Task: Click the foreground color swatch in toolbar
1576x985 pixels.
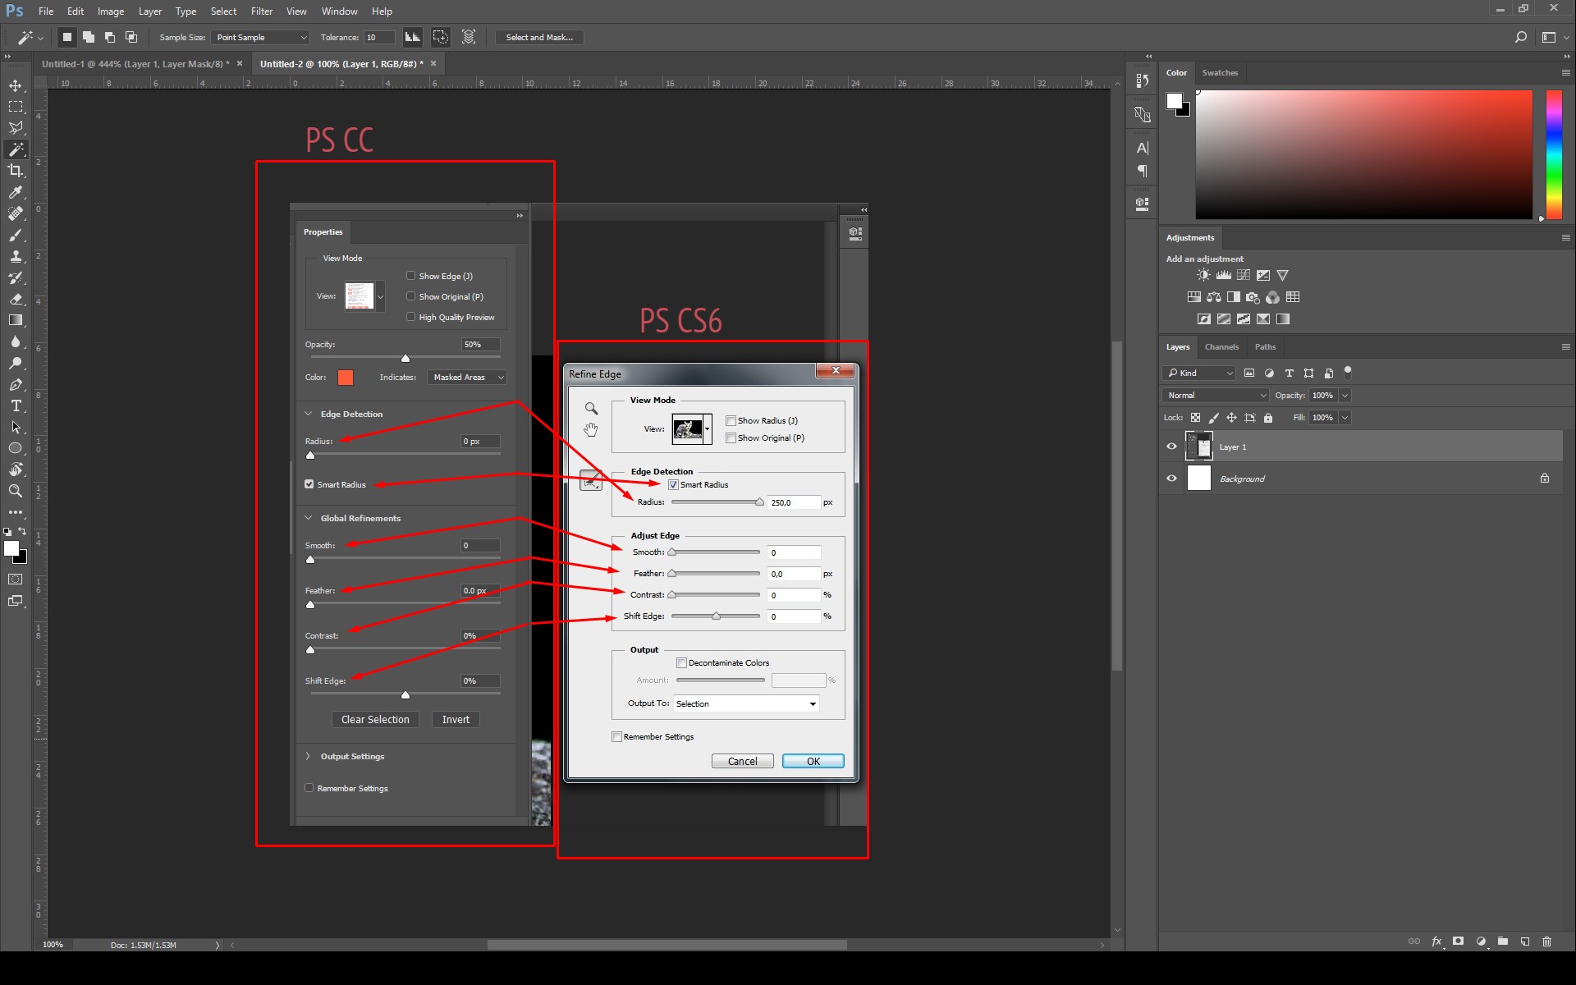Action: tap(11, 548)
